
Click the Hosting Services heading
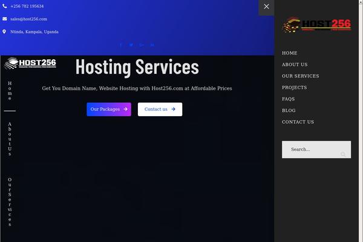137,67
